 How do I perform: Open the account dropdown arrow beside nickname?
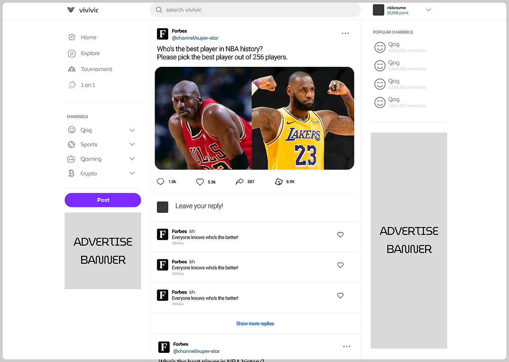428,10
